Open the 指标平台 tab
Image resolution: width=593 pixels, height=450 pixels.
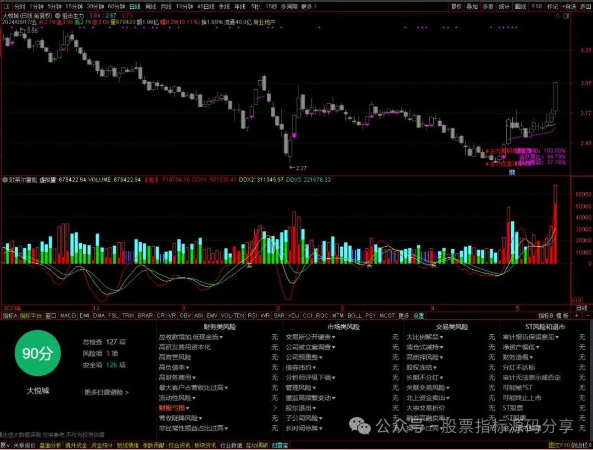(x=31, y=315)
